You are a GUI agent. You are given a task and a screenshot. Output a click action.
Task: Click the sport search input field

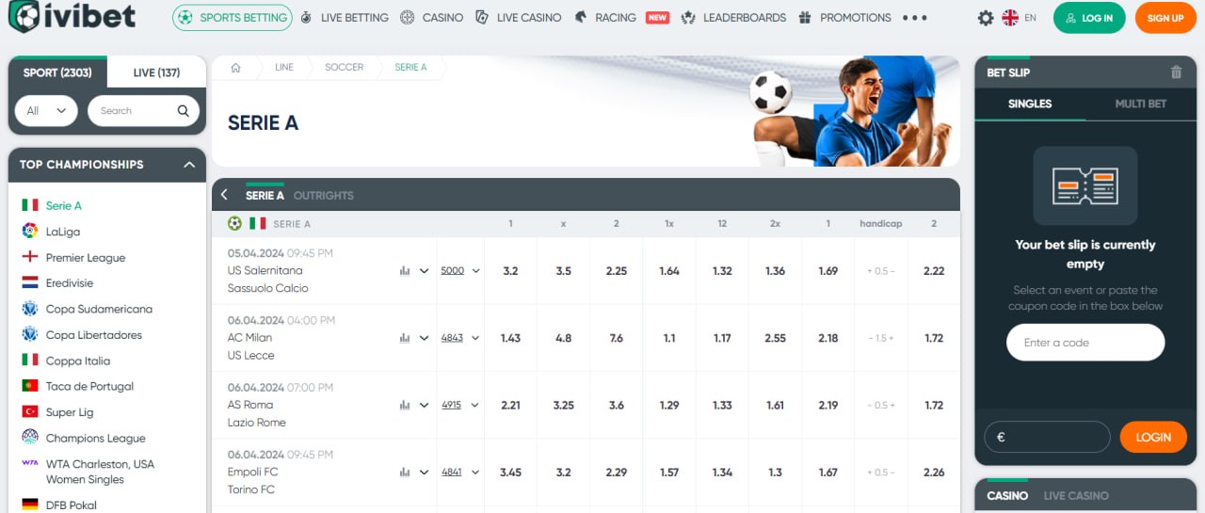[143, 111]
